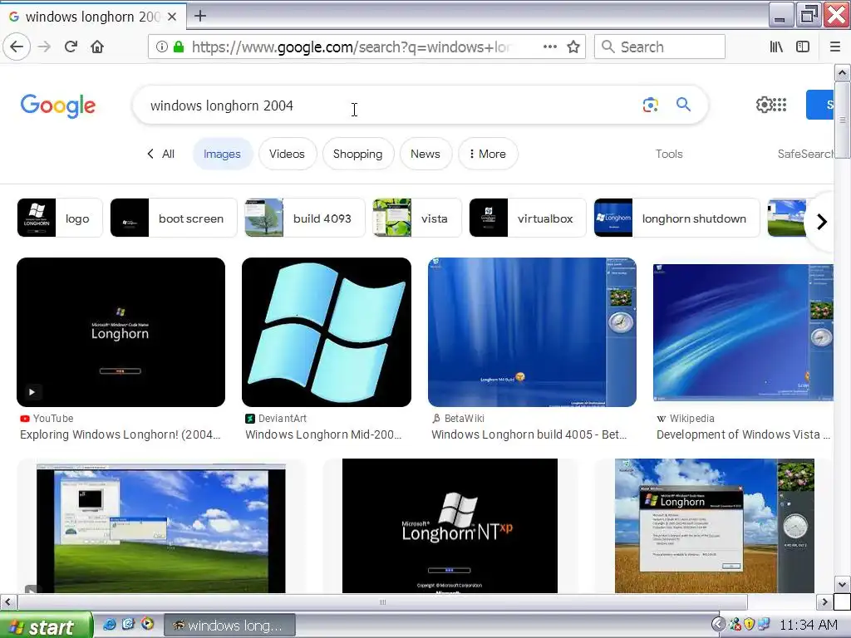
Task: Open 'Exploring Windows Longhorn! (2004...' link
Action: click(121, 434)
